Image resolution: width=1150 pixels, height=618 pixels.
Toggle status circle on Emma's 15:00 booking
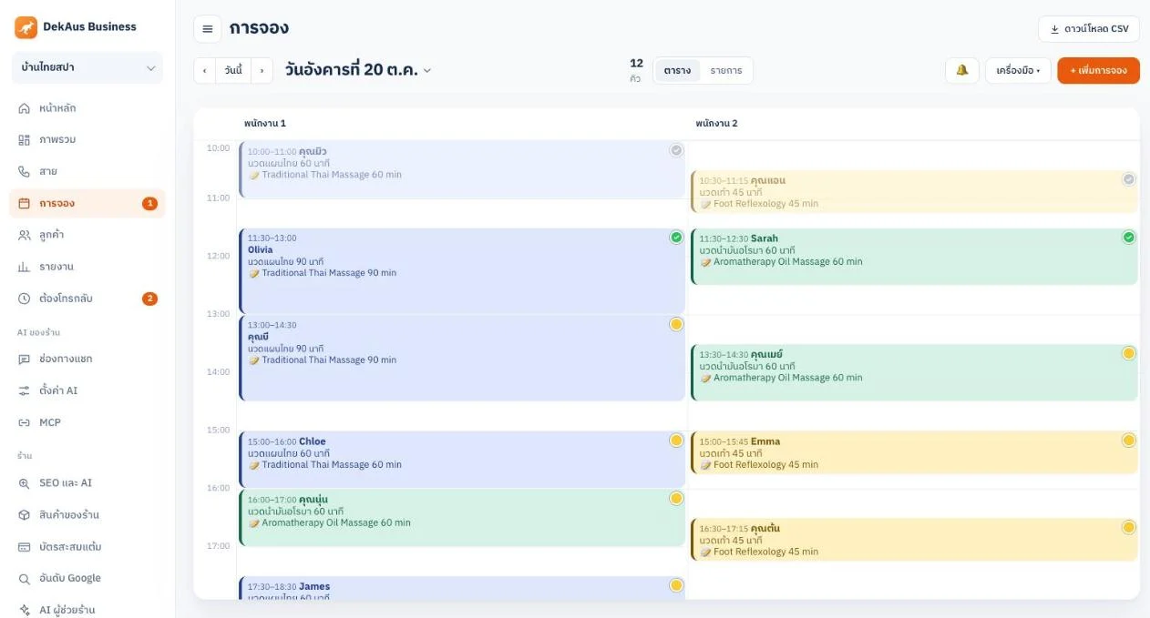1129,441
